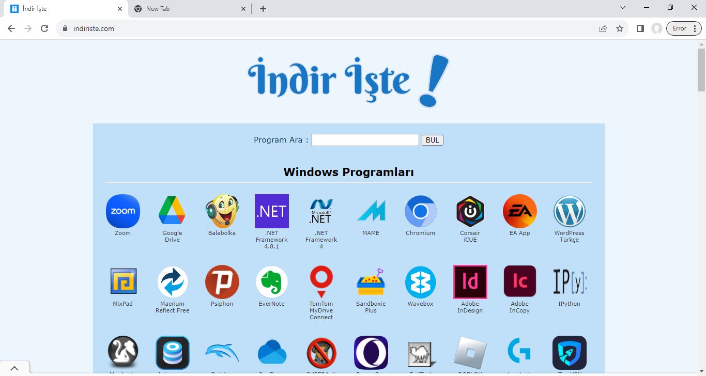Open the SUPERAntiSpyware icon

coord(321,353)
